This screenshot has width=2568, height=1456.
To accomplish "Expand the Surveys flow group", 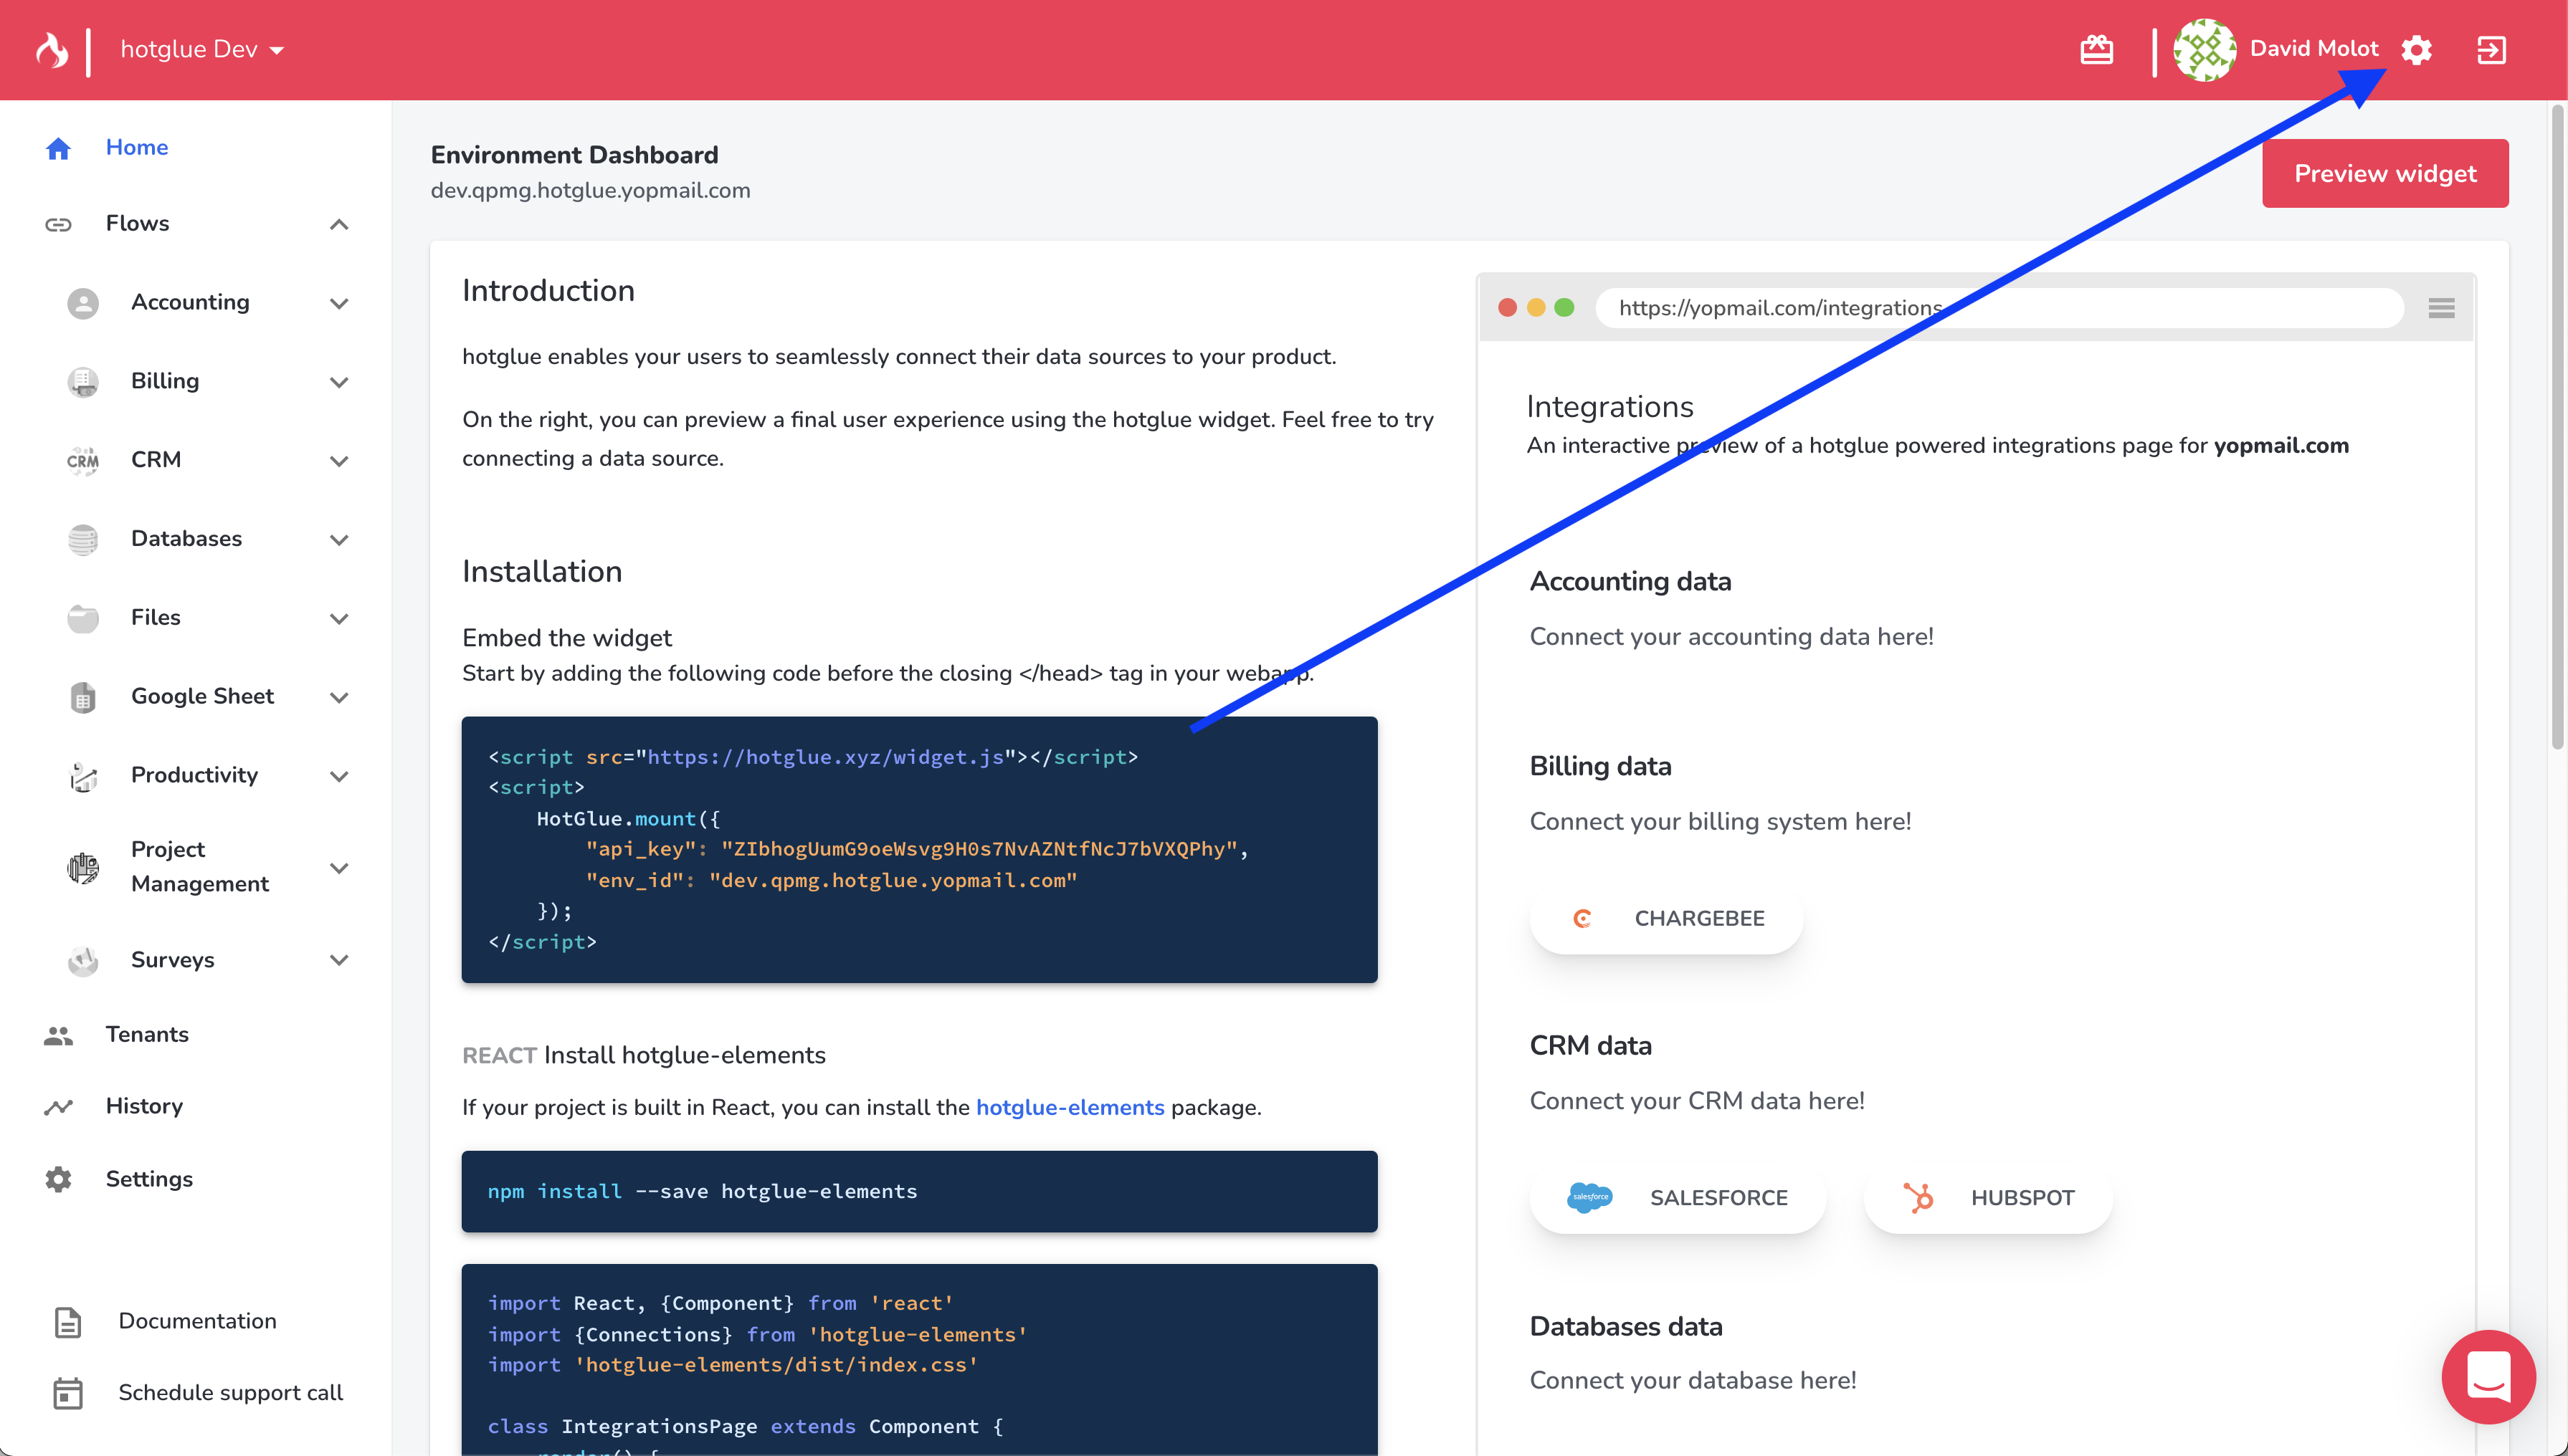I will (x=339, y=960).
